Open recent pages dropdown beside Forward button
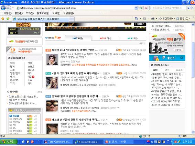Screen dimensions: 195x146 [13, 8]
